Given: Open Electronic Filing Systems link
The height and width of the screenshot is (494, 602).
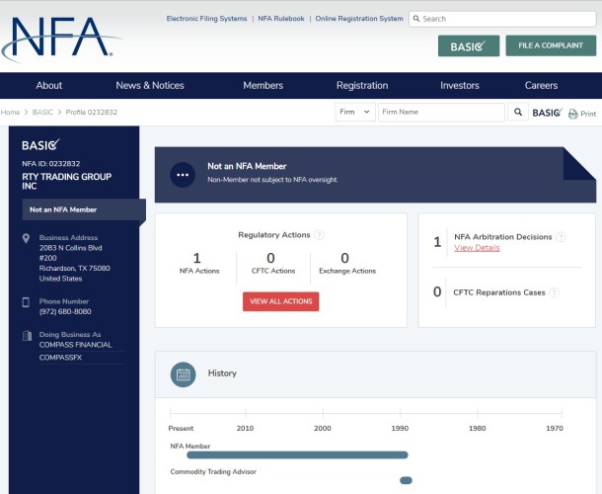Looking at the screenshot, I should click(206, 19).
